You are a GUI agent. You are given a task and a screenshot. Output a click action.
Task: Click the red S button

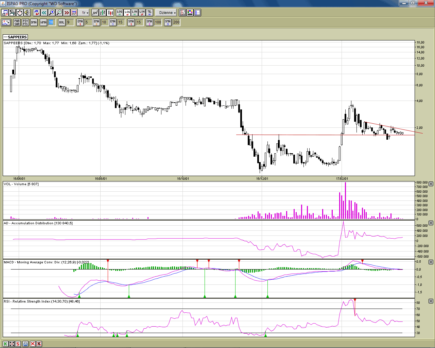tap(18, 344)
